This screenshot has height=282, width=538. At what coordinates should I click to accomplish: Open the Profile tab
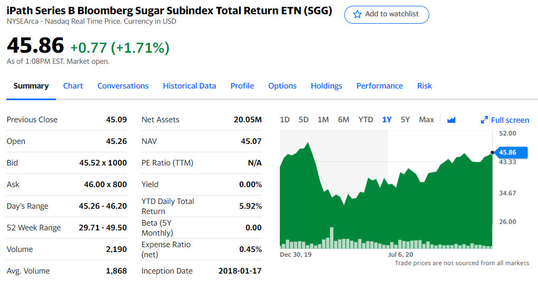[x=242, y=86]
